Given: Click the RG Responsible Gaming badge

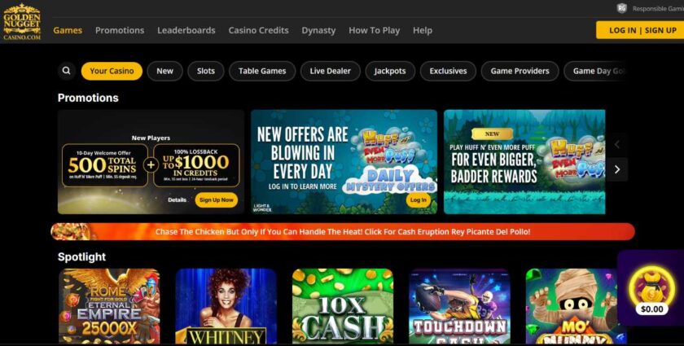Looking at the screenshot, I should click(621, 8).
